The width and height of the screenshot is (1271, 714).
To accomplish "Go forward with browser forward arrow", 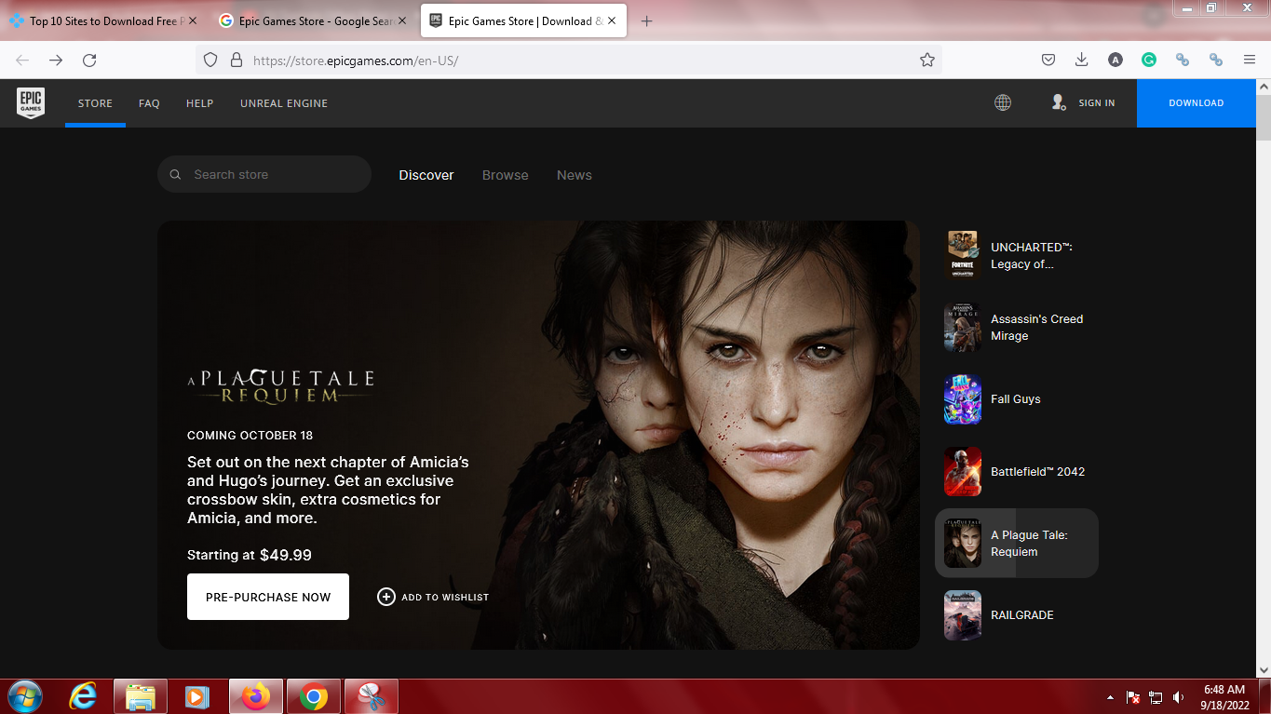I will click(x=56, y=60).
